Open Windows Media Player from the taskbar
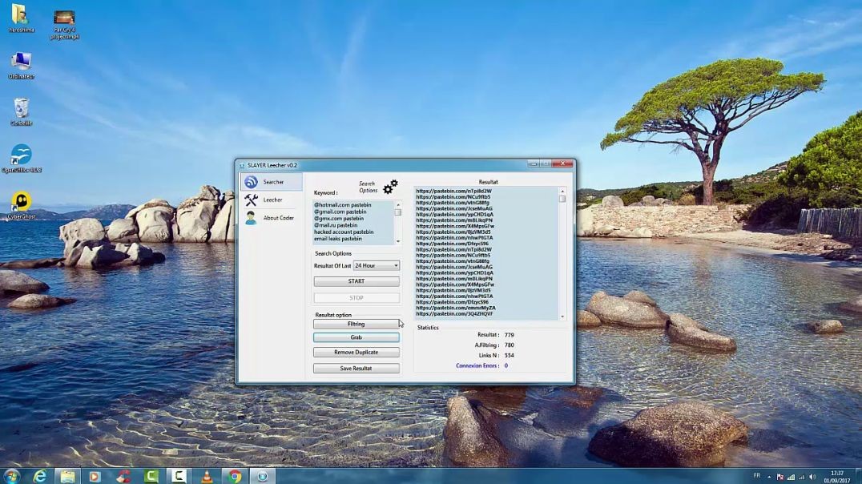The width and height of the screenshot is (862, 484). coord(95,476)
